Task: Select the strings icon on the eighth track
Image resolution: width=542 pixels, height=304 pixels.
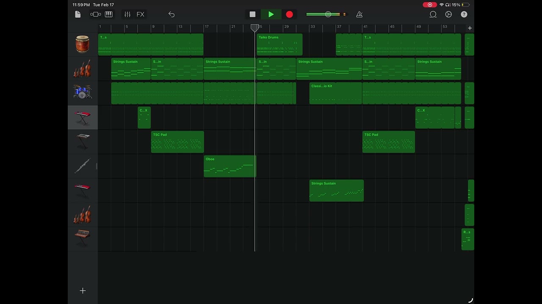Action: (83, 214)
